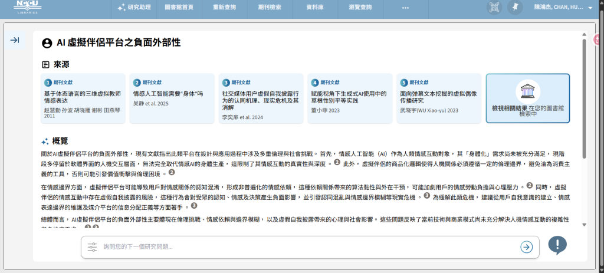604x273 pixels.
Task: Click the 概覽 sparkle icon
Action: pos(45,142)
